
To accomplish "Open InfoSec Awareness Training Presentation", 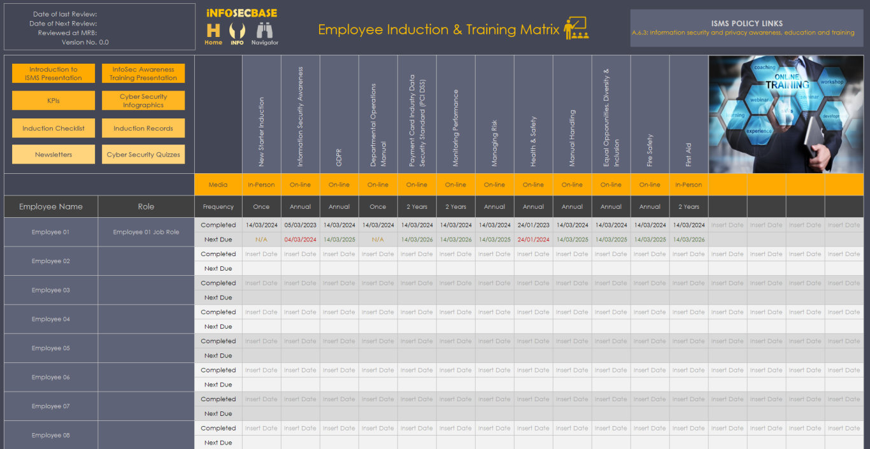I will click(x=143, y=73).
